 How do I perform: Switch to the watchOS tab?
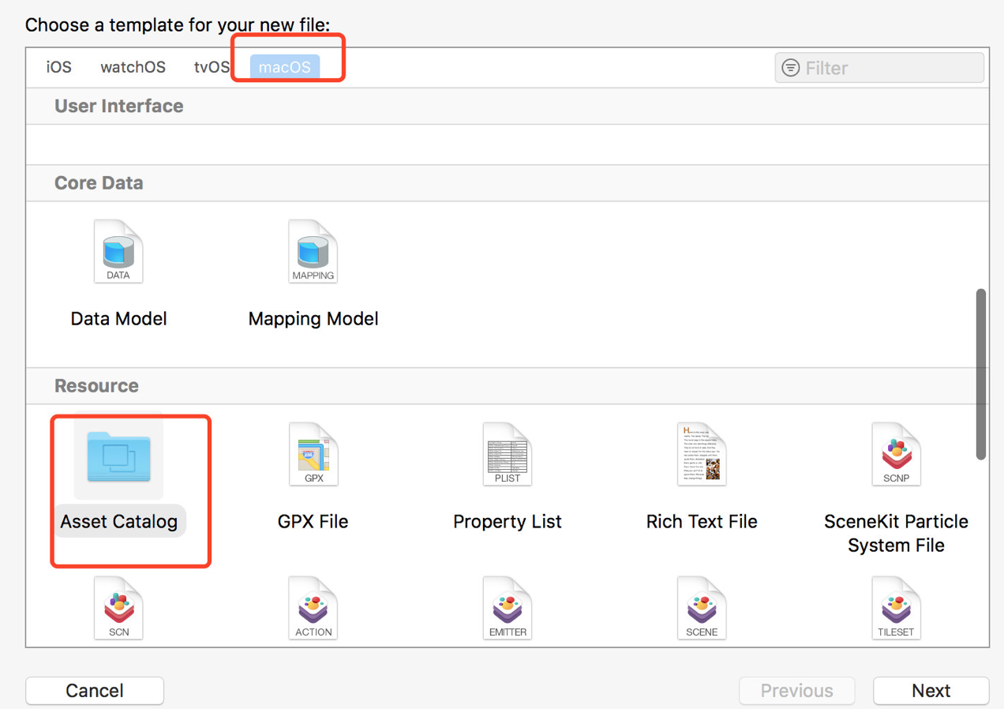coord(133,67)
